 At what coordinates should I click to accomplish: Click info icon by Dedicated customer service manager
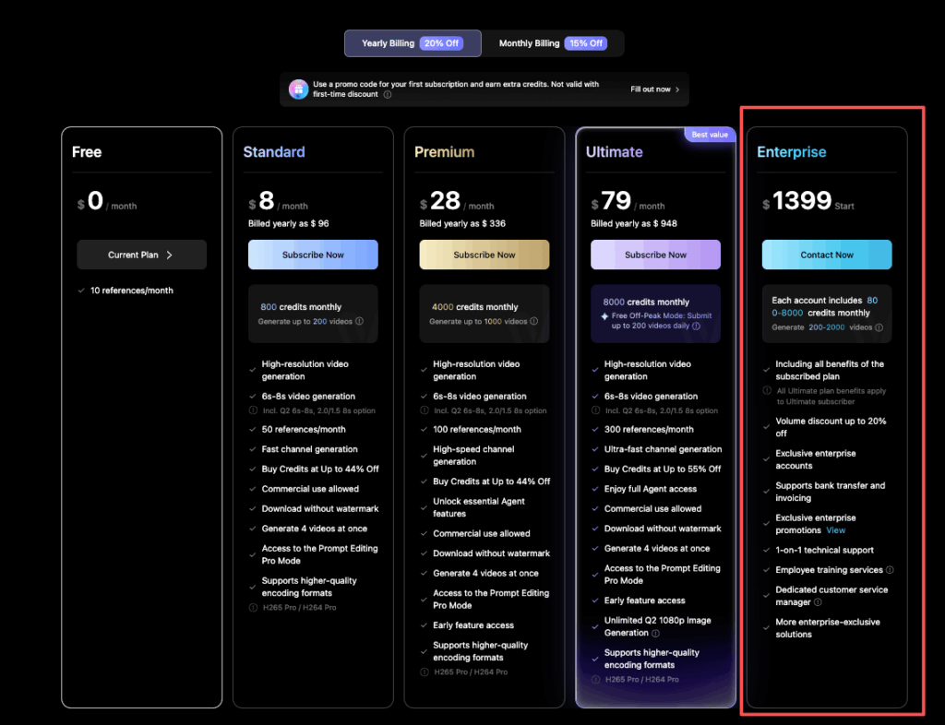click(818, 602)
